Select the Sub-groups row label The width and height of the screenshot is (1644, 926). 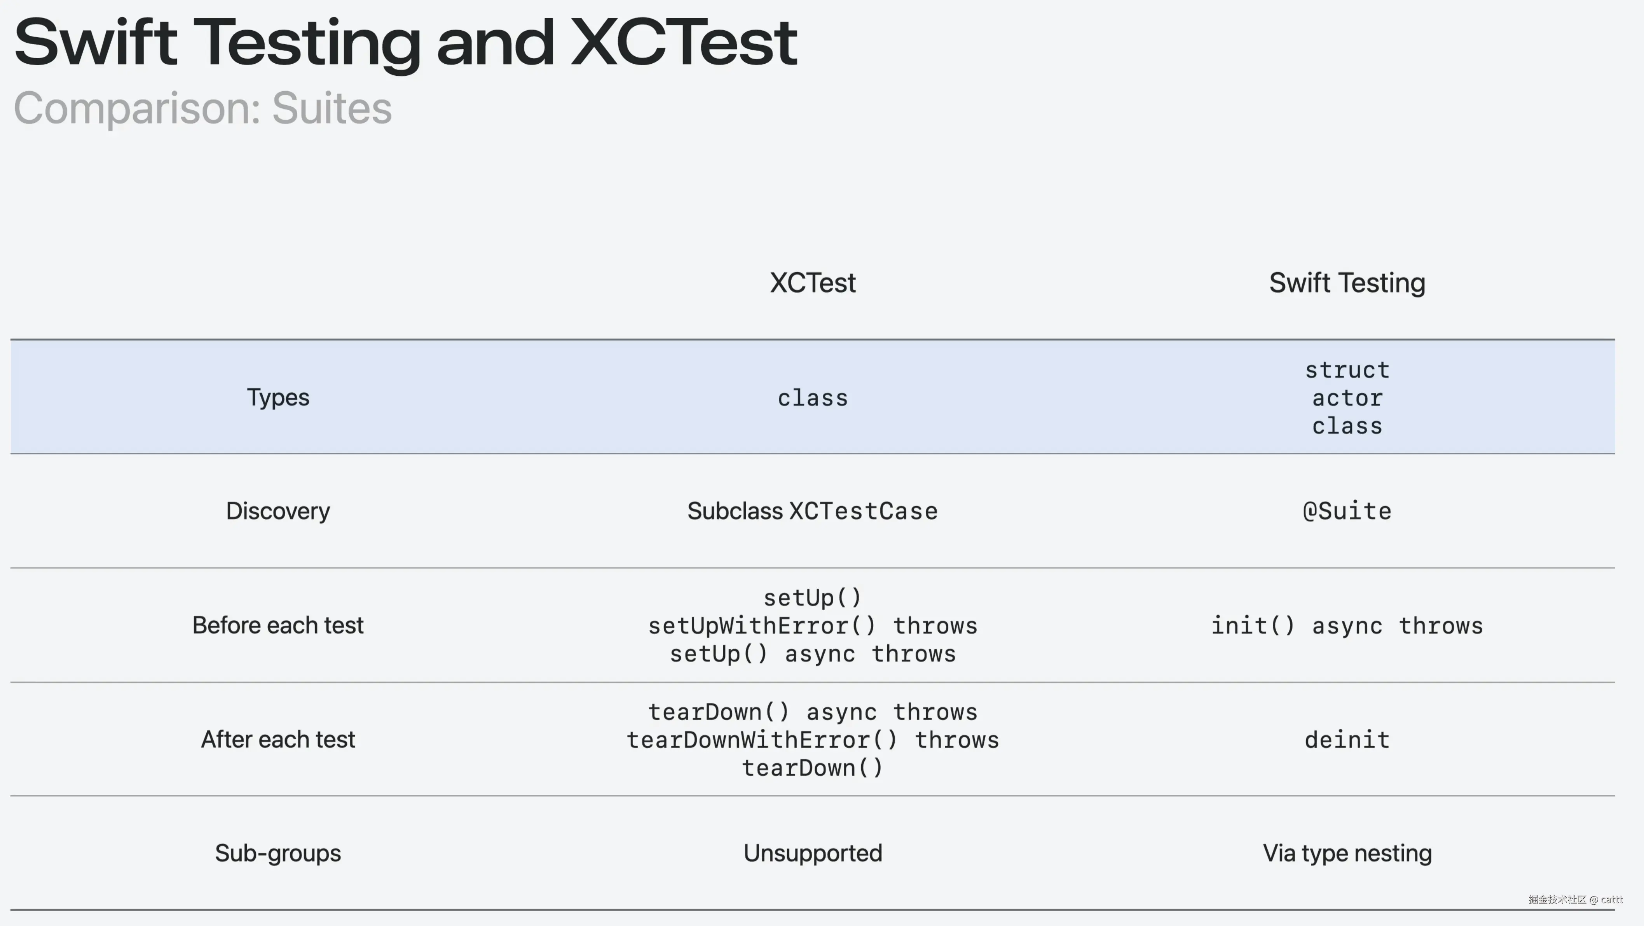click(x=277, y=853)
